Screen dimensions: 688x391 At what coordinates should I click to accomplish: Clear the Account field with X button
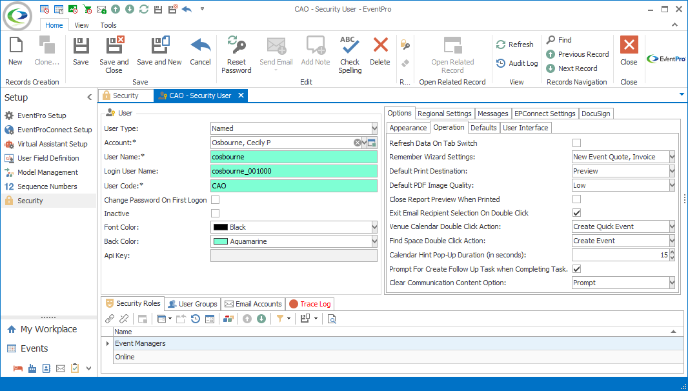pyautogui.click(x=357, y=143)
